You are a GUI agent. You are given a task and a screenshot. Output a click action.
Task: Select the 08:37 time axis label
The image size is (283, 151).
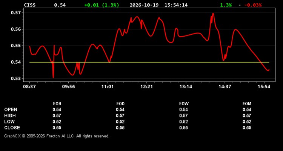[x=29, y=87]
